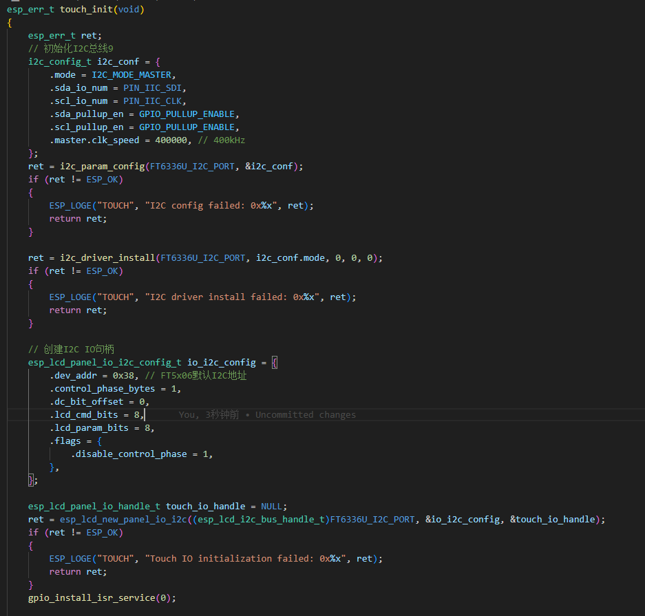Click GPIO_PULLUP_ENABLE on the sda_pullup_en line
The height and width of the screenshot is (616, 645).
(187, 114)
